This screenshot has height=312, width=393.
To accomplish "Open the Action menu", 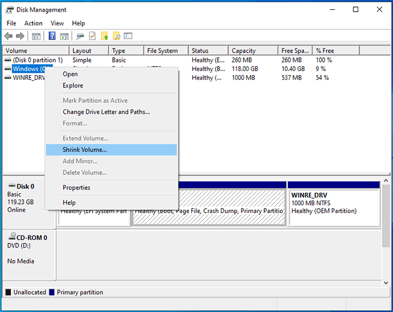I will 33,23.
